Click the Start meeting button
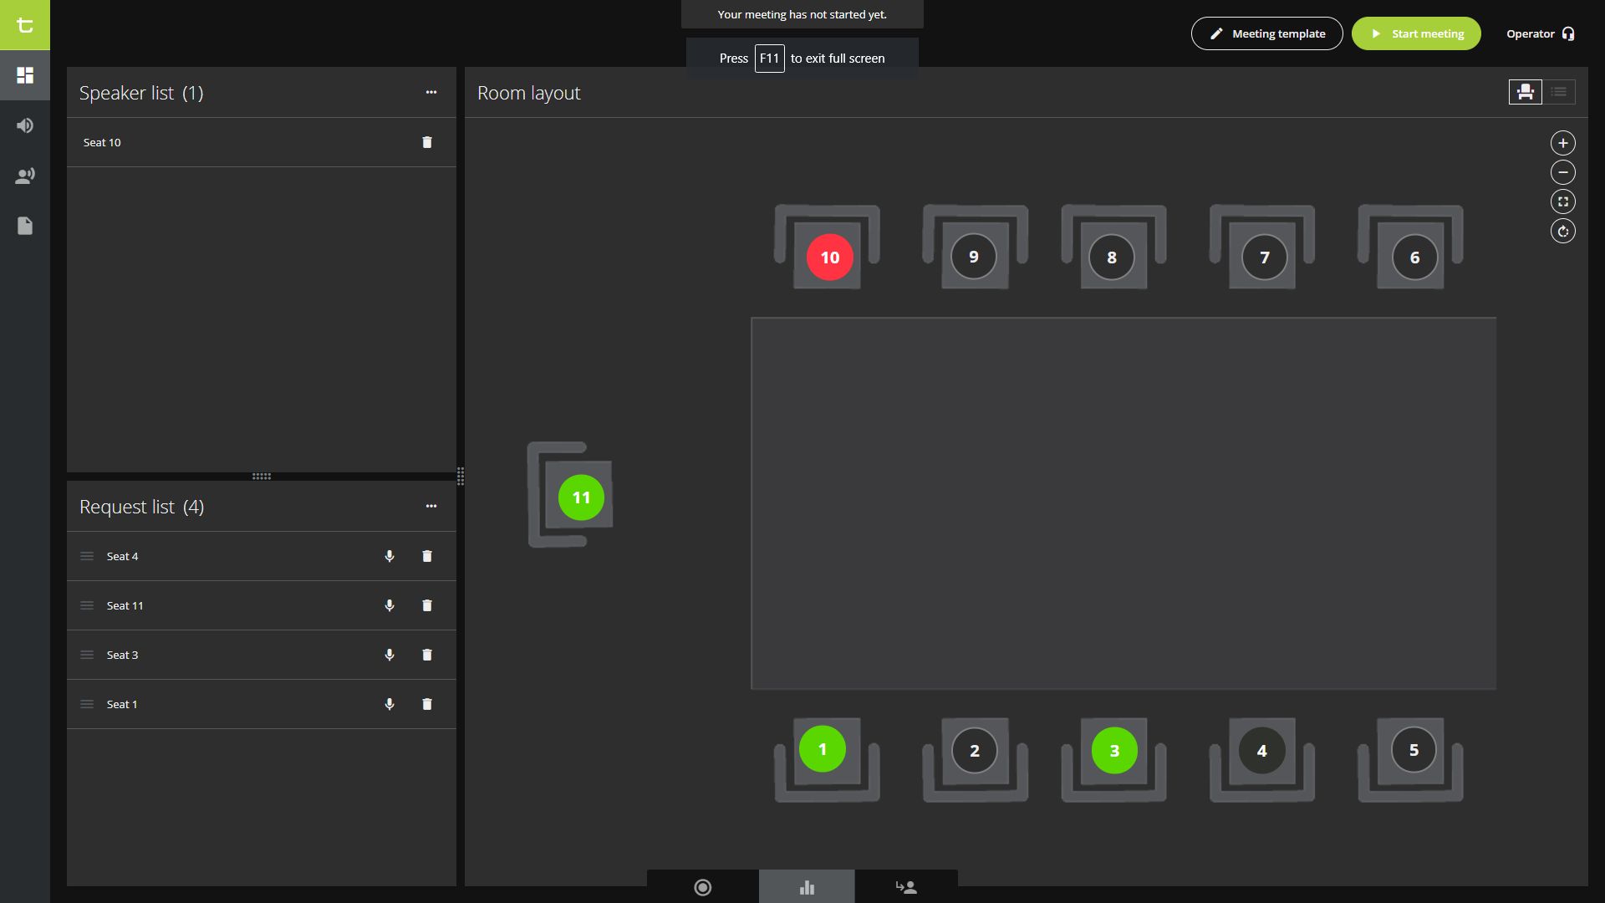This screenshot has width=1605, height=903. click(x=1416, y=33)
